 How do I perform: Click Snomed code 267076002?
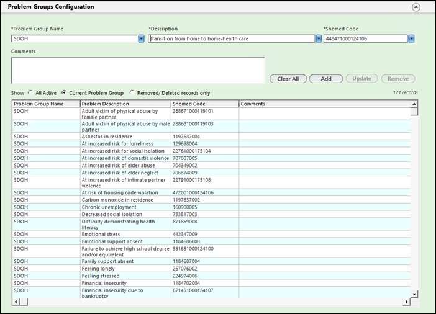[184, 269]
